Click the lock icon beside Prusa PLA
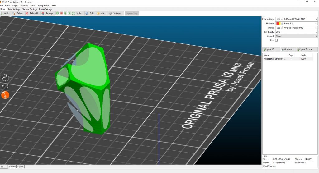The width and height of the screenshot is (319, 173). (x=282, y=24)
